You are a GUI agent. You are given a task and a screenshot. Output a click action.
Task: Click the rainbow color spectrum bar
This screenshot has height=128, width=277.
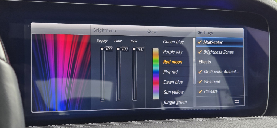click(156, 74)
